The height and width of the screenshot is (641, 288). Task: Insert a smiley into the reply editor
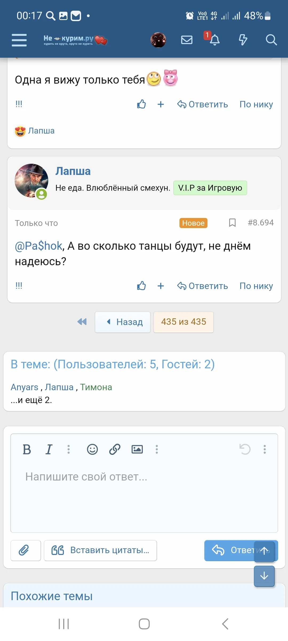(92, 449)
